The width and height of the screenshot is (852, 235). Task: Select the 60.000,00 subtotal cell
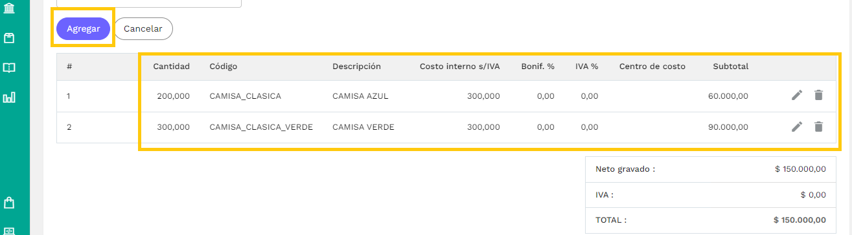click(728, 96)
